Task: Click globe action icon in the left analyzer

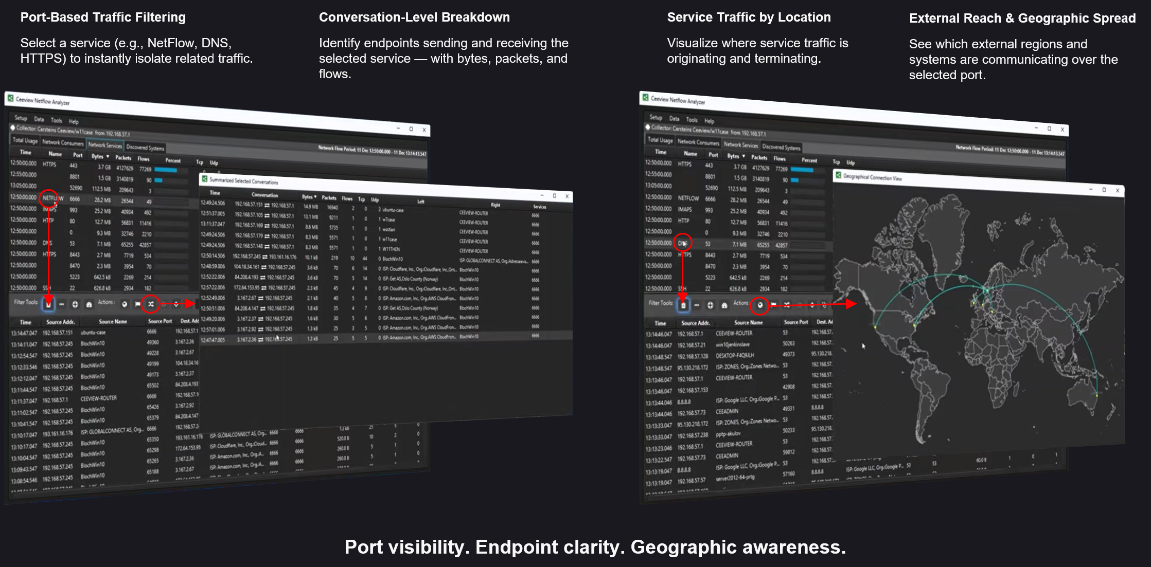Action: [125, 304]
